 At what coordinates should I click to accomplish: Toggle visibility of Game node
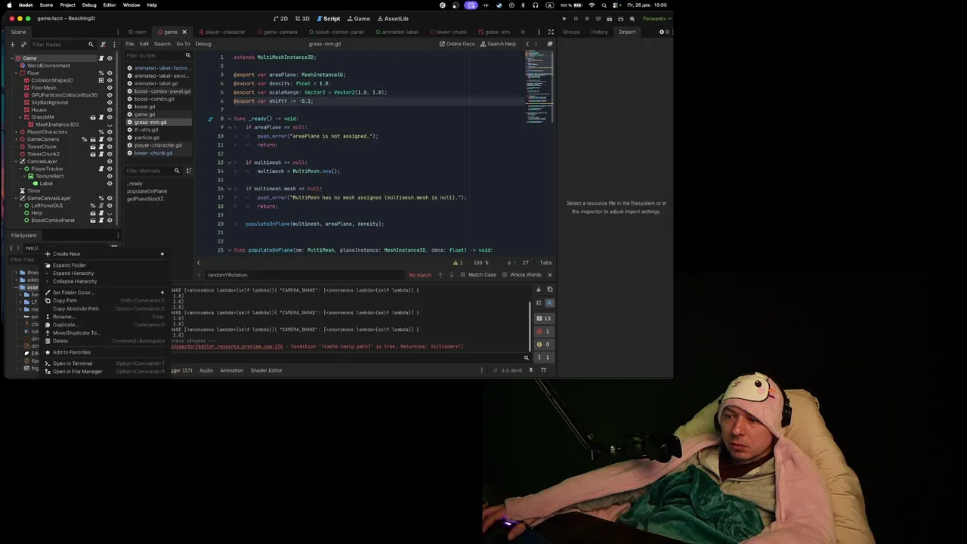point(110,58)
